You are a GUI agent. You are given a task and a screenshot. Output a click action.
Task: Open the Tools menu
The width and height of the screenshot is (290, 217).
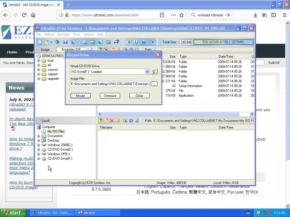pos(76,34)
